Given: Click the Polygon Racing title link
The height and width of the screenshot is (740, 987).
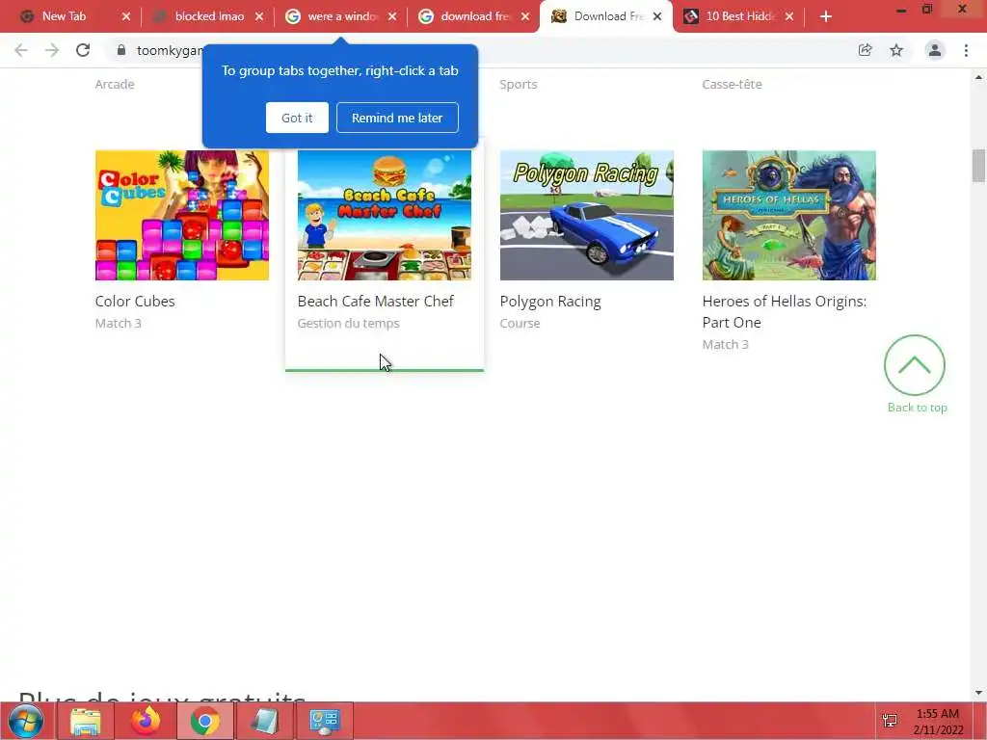Looking at the screenshot, I should pyautogui.click(x=550, y=302).
